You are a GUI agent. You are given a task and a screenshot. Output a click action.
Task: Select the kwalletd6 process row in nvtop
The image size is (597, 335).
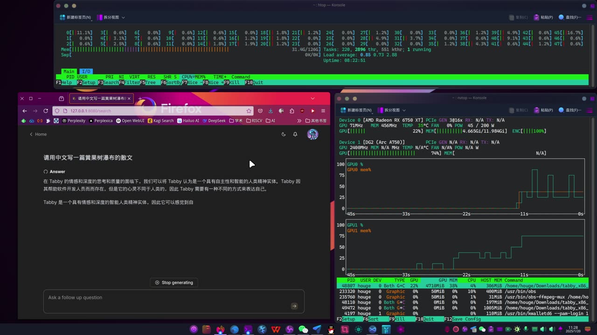463,314
